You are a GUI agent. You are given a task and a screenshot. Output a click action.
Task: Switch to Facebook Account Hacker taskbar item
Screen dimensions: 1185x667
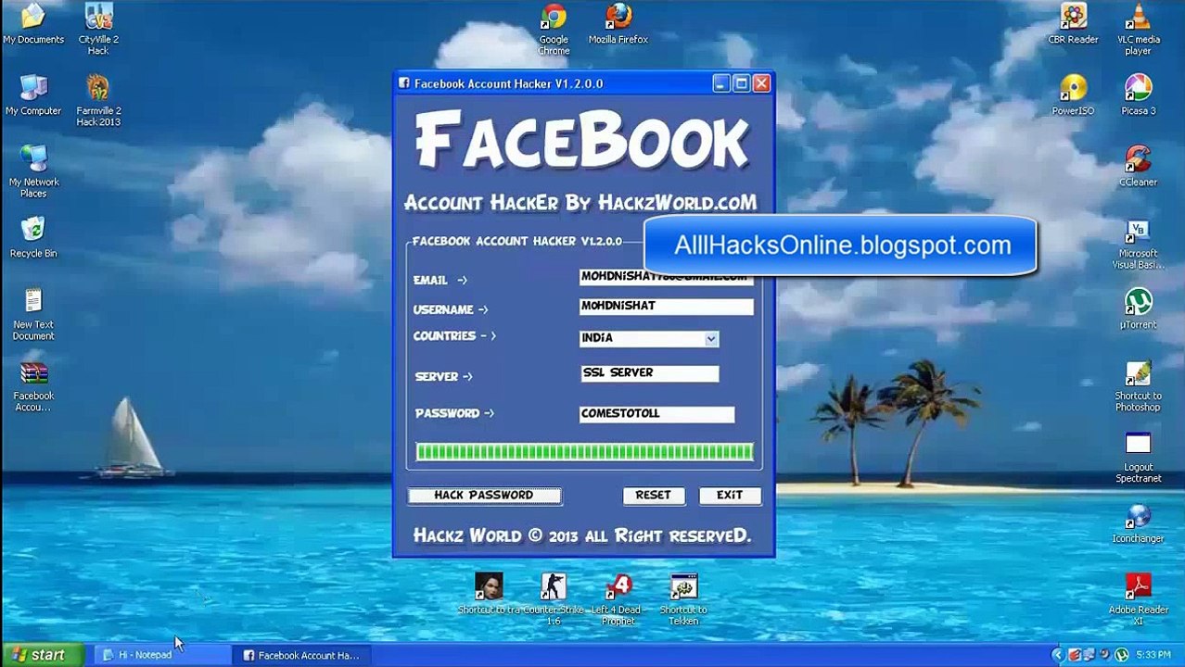pyautogui.click(x=301, y=655)
